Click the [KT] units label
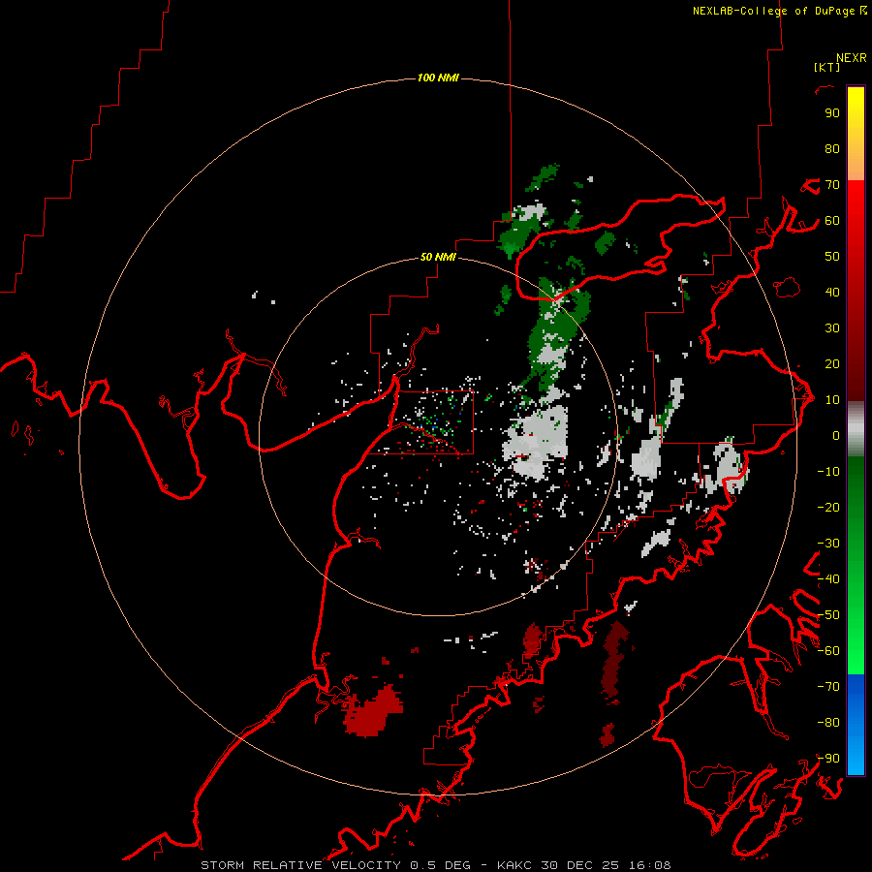The width and height of the screenshot is (872, 872). pyautogui.click(x=826, y=67)
